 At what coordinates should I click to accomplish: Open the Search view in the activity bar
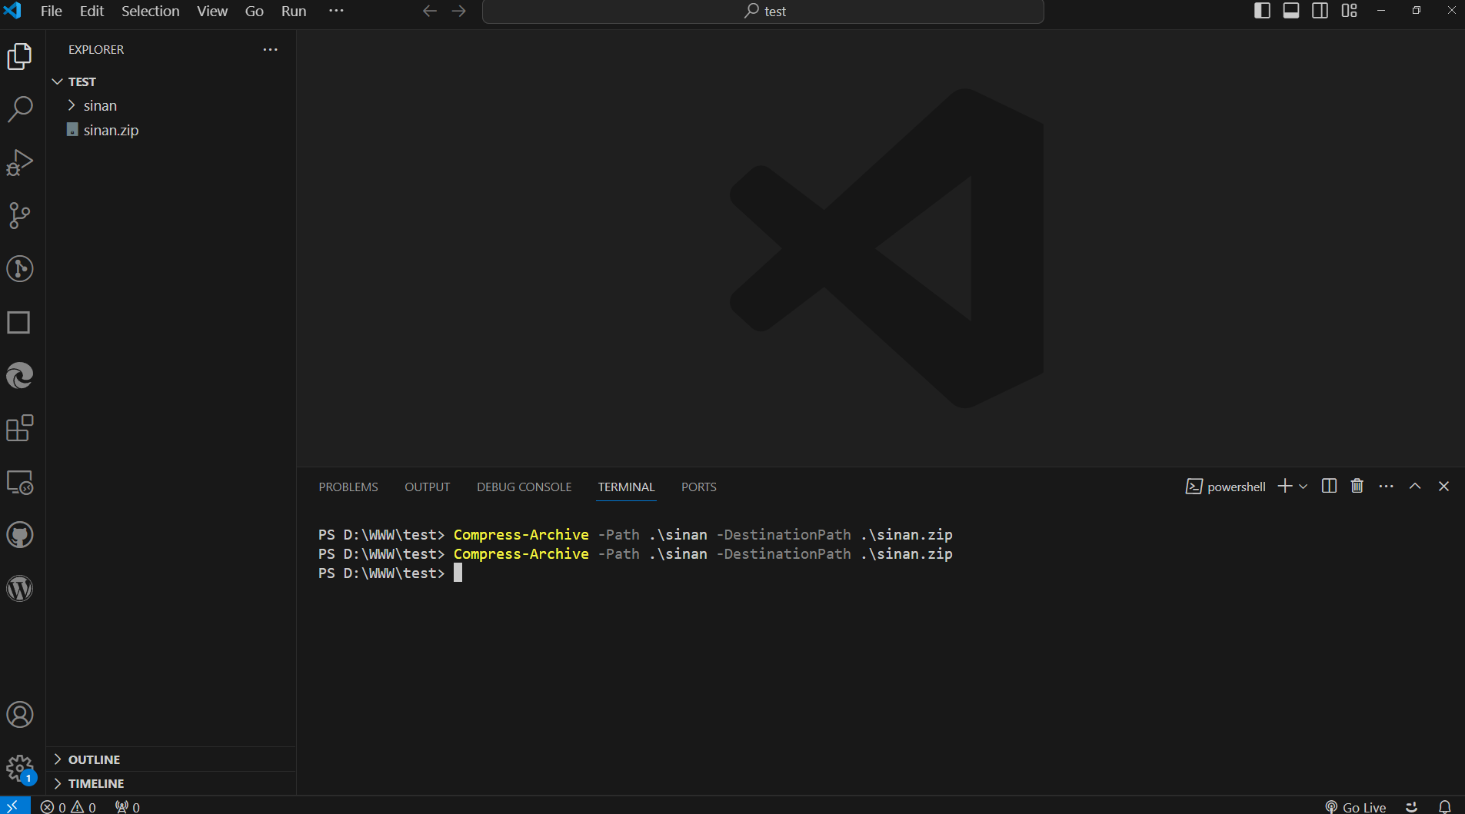tap(19, 109)
